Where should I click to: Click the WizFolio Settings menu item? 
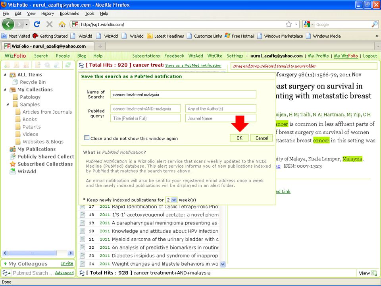(235, 56)
